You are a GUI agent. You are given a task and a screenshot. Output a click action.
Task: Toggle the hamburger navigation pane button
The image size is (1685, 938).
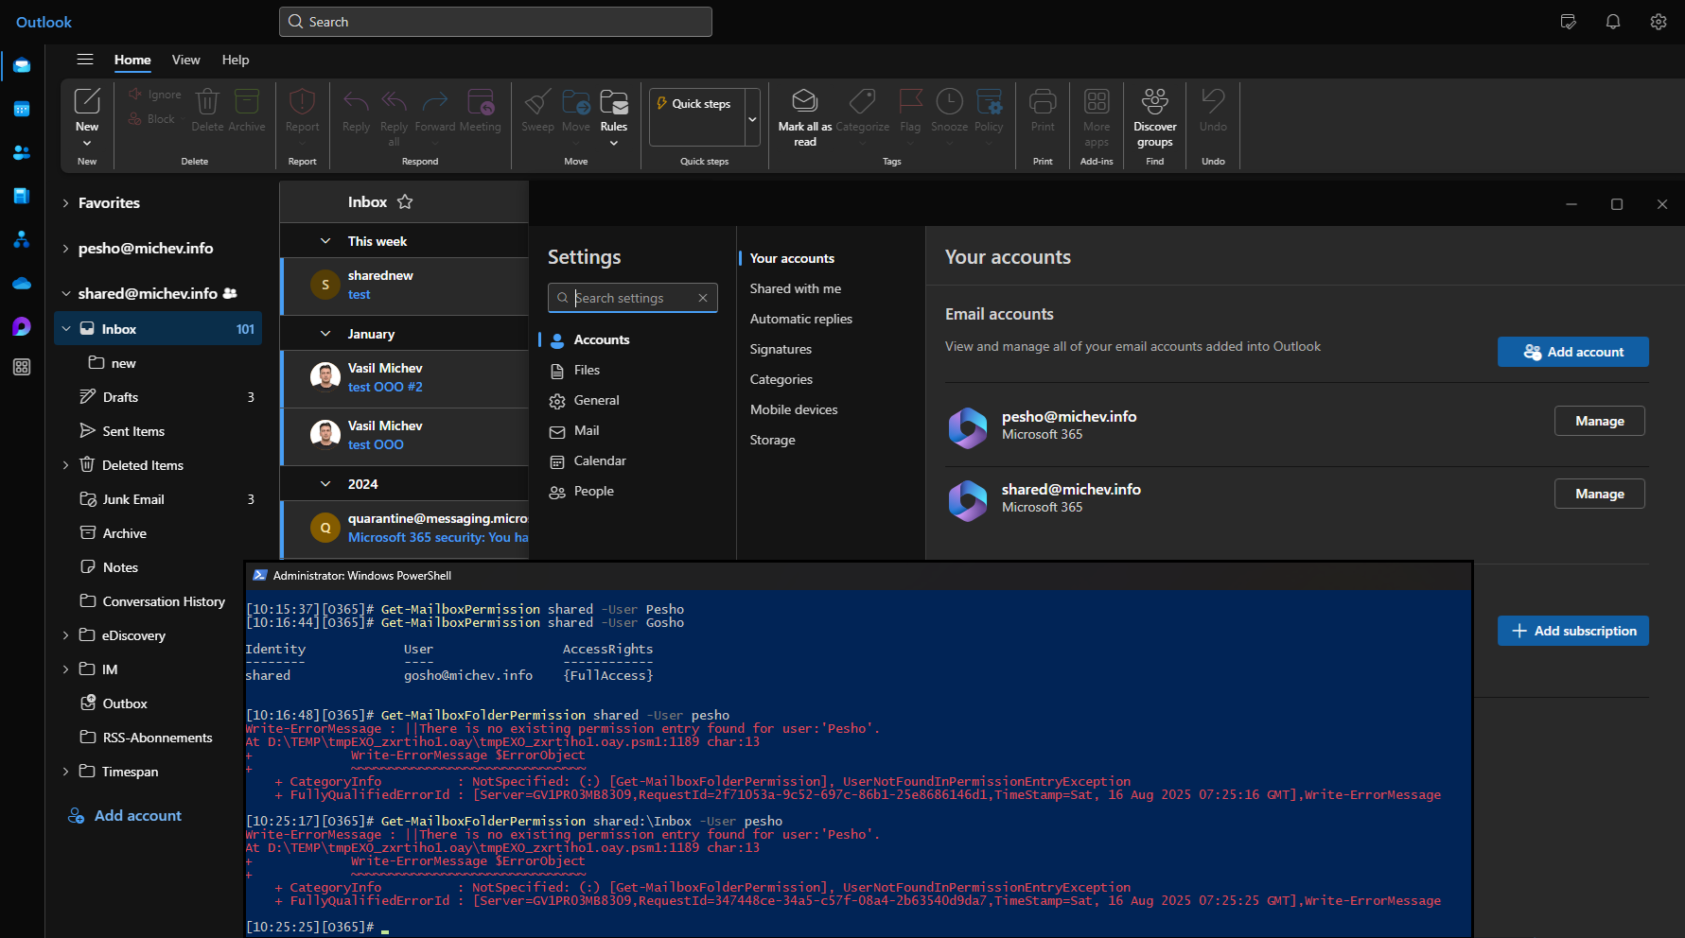pyautogui.click(x=85, y=60)
